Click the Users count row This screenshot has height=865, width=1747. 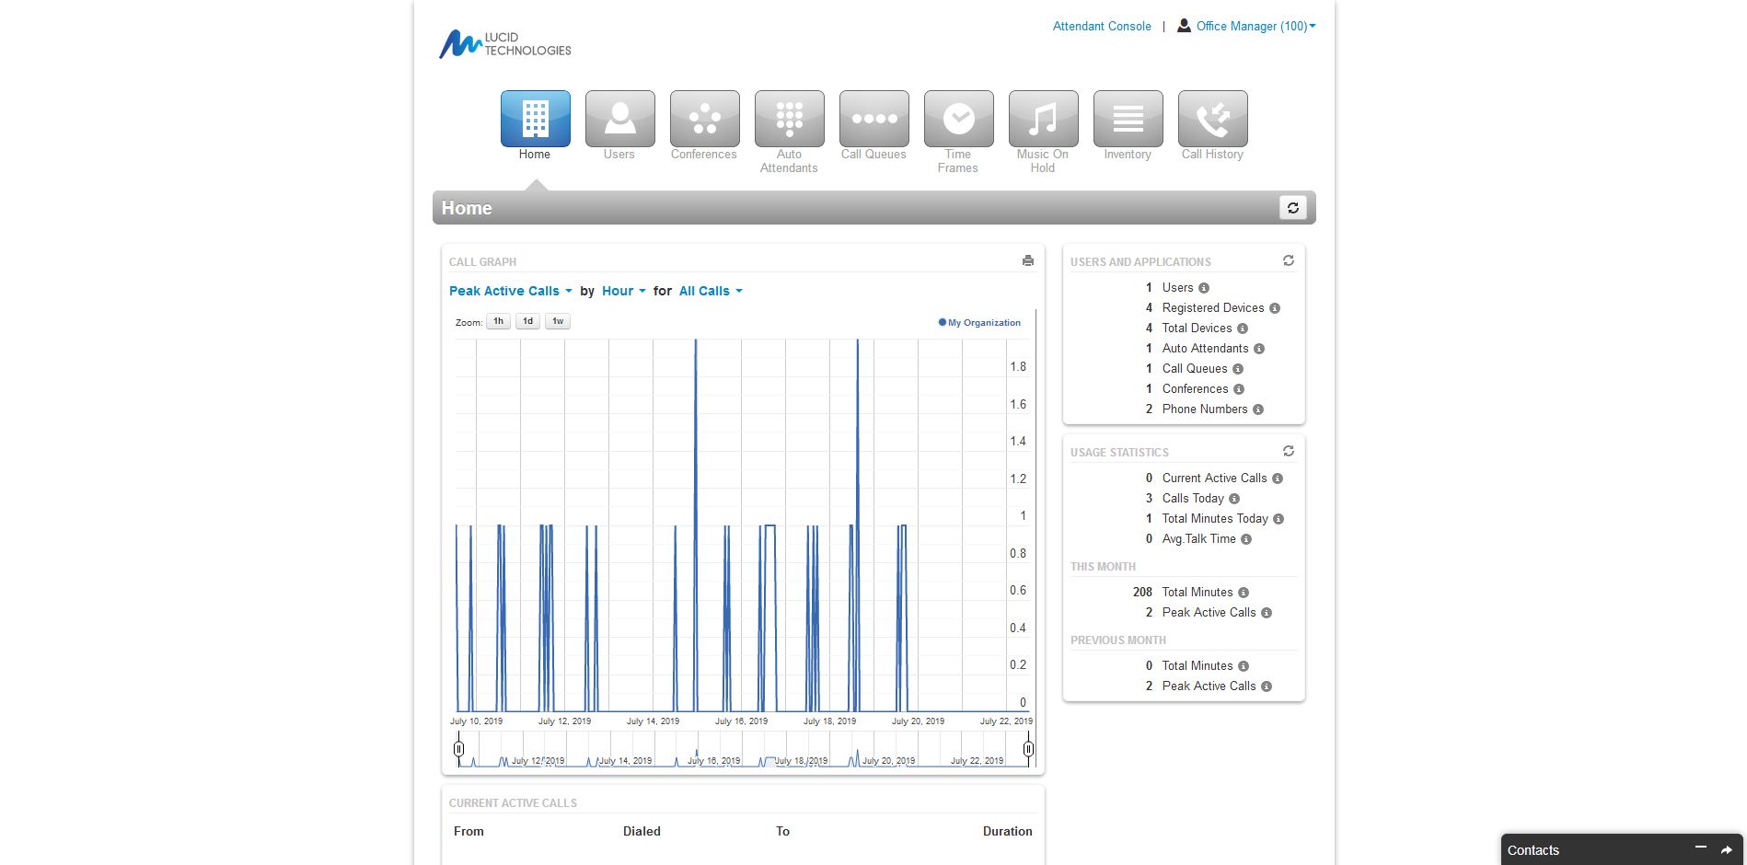coord(1184,288)
